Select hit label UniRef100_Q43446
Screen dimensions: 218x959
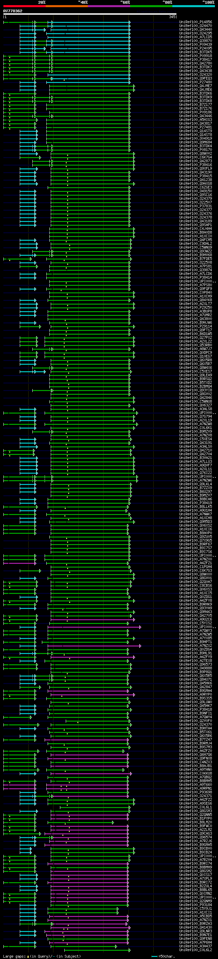click(196, 116)
